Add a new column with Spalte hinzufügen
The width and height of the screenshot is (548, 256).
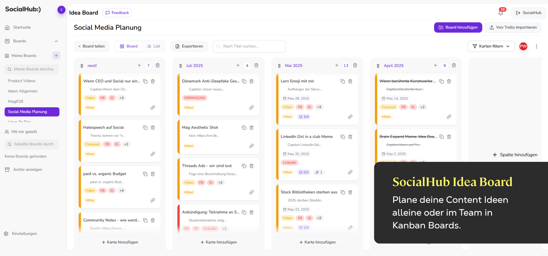click(515, 155)
